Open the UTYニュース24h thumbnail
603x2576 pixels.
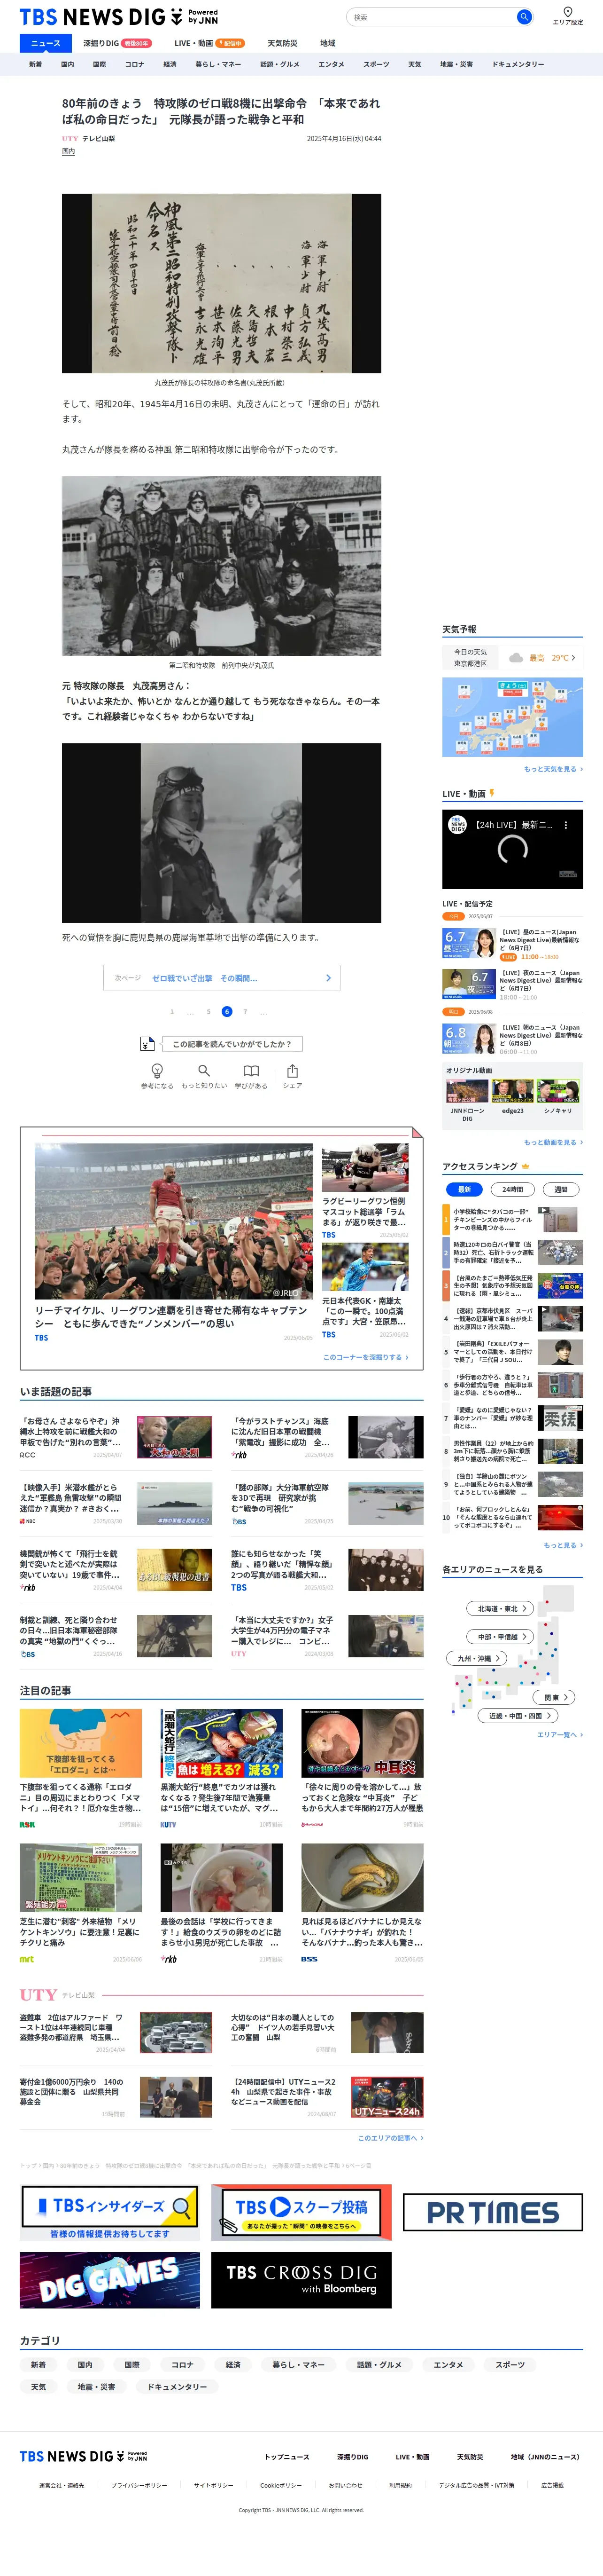pos(387,2097)
